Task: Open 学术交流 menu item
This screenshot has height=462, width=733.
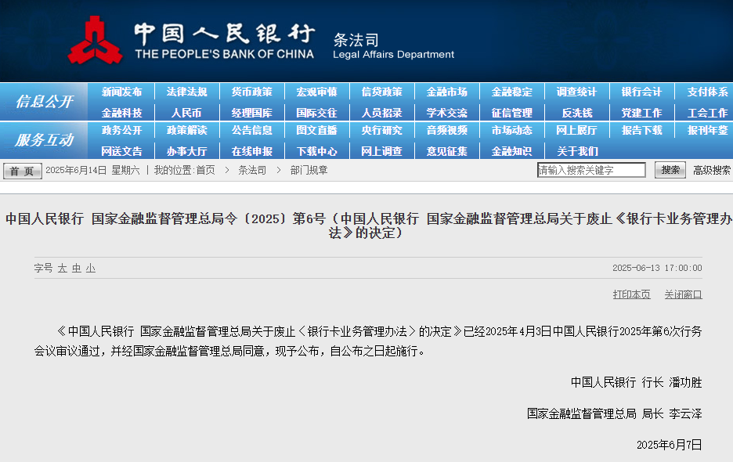Action: click(x=446, y=114)
